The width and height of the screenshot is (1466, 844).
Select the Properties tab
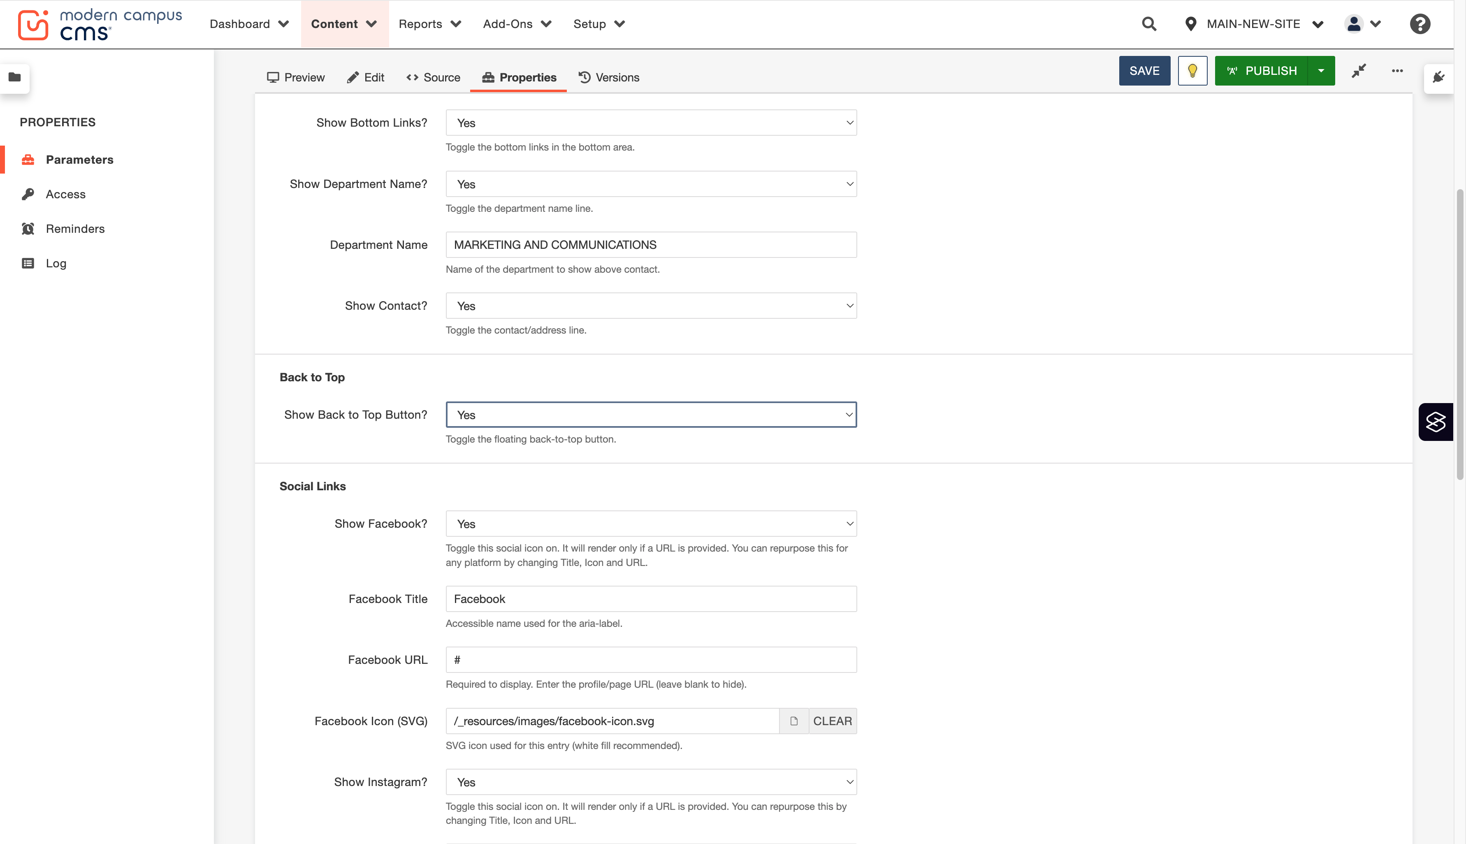pos(518,77)
